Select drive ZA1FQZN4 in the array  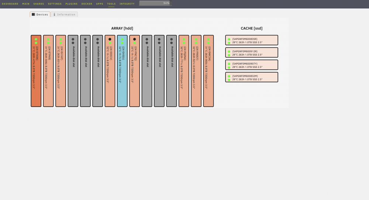coord(184,71)
